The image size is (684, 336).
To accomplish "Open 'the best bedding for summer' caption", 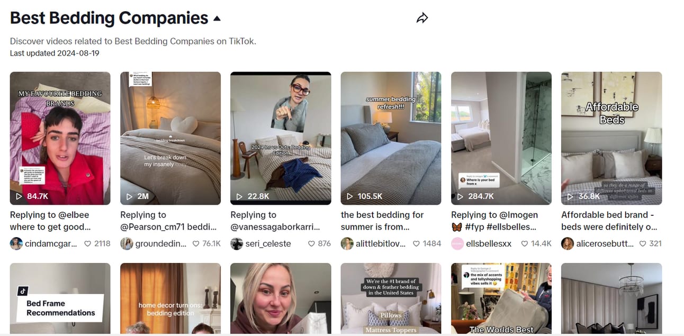I will pos(382,221).
